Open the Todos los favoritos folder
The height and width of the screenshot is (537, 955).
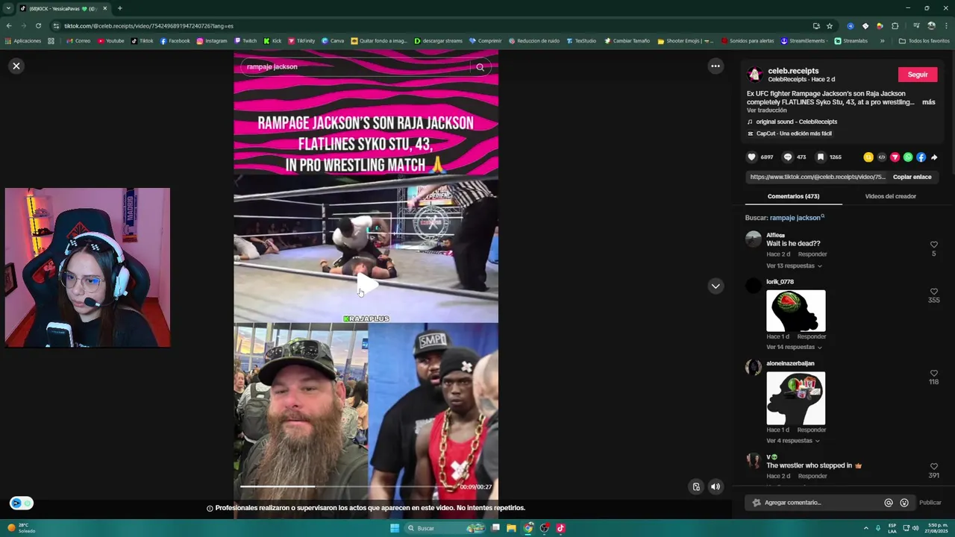coord(924,41)
